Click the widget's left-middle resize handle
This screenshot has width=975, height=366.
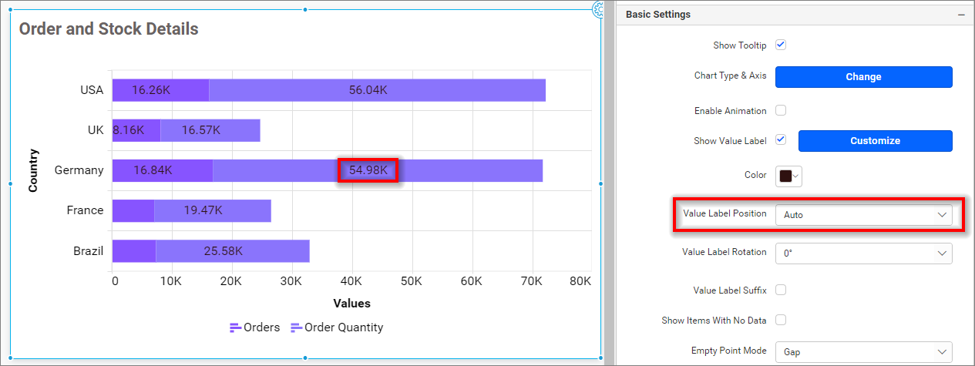[11, 183]
